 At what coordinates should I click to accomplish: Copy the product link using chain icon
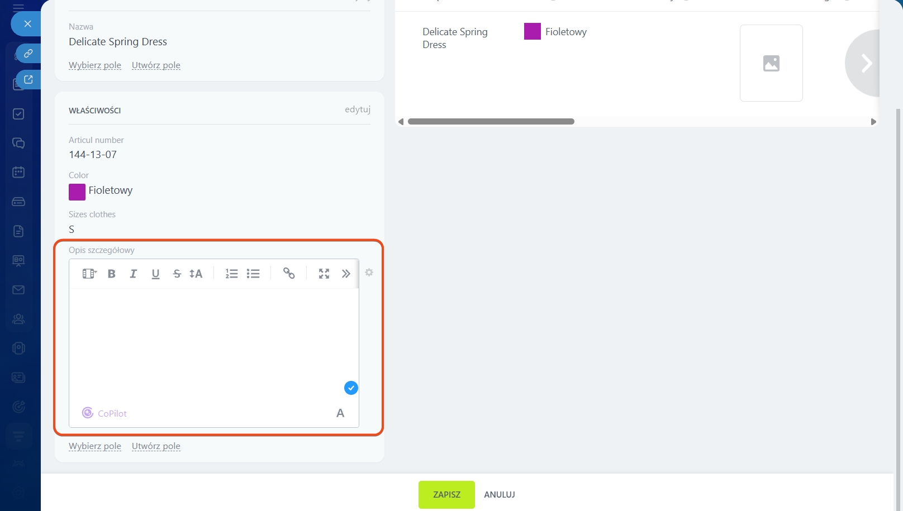(28, 53)
